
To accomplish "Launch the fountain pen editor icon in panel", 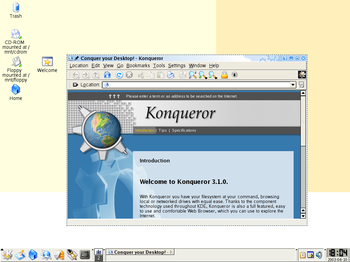I will [72, 254].
